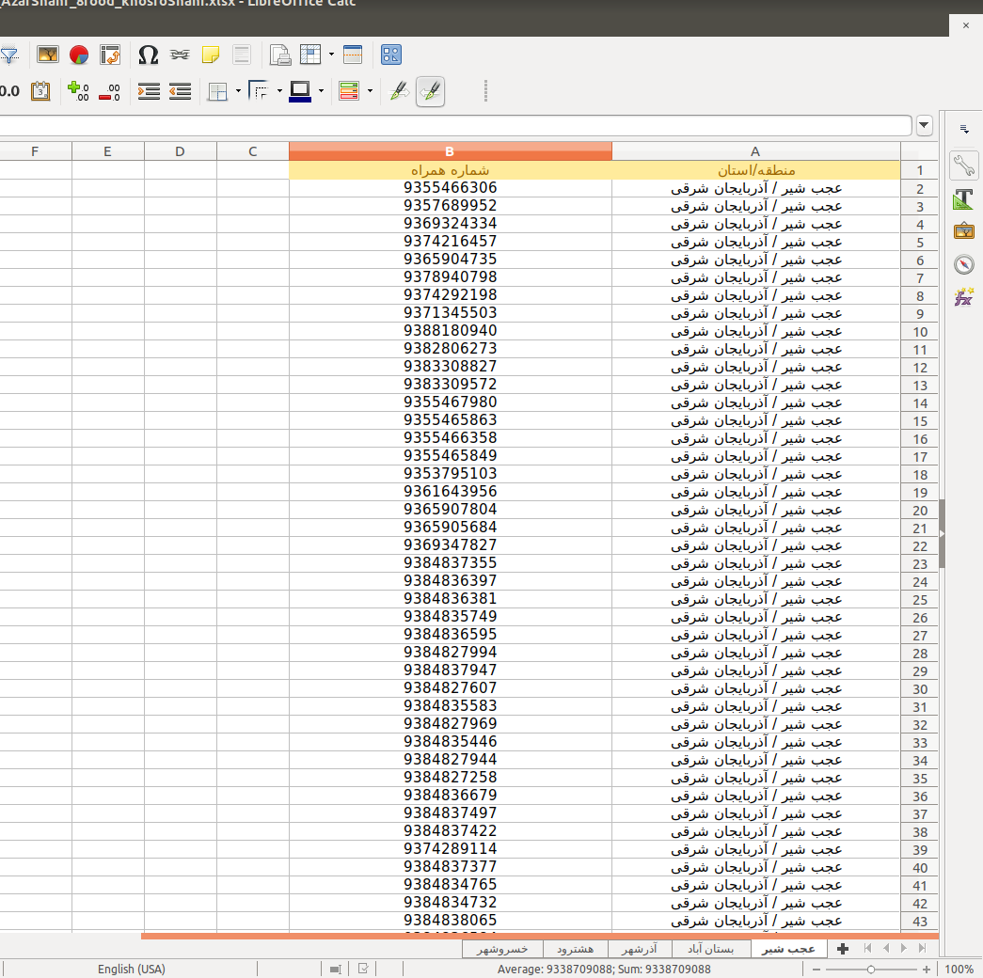Screen dimensions: 983x978
Task: Toggle the split window view
Action: tap(353, 55)
